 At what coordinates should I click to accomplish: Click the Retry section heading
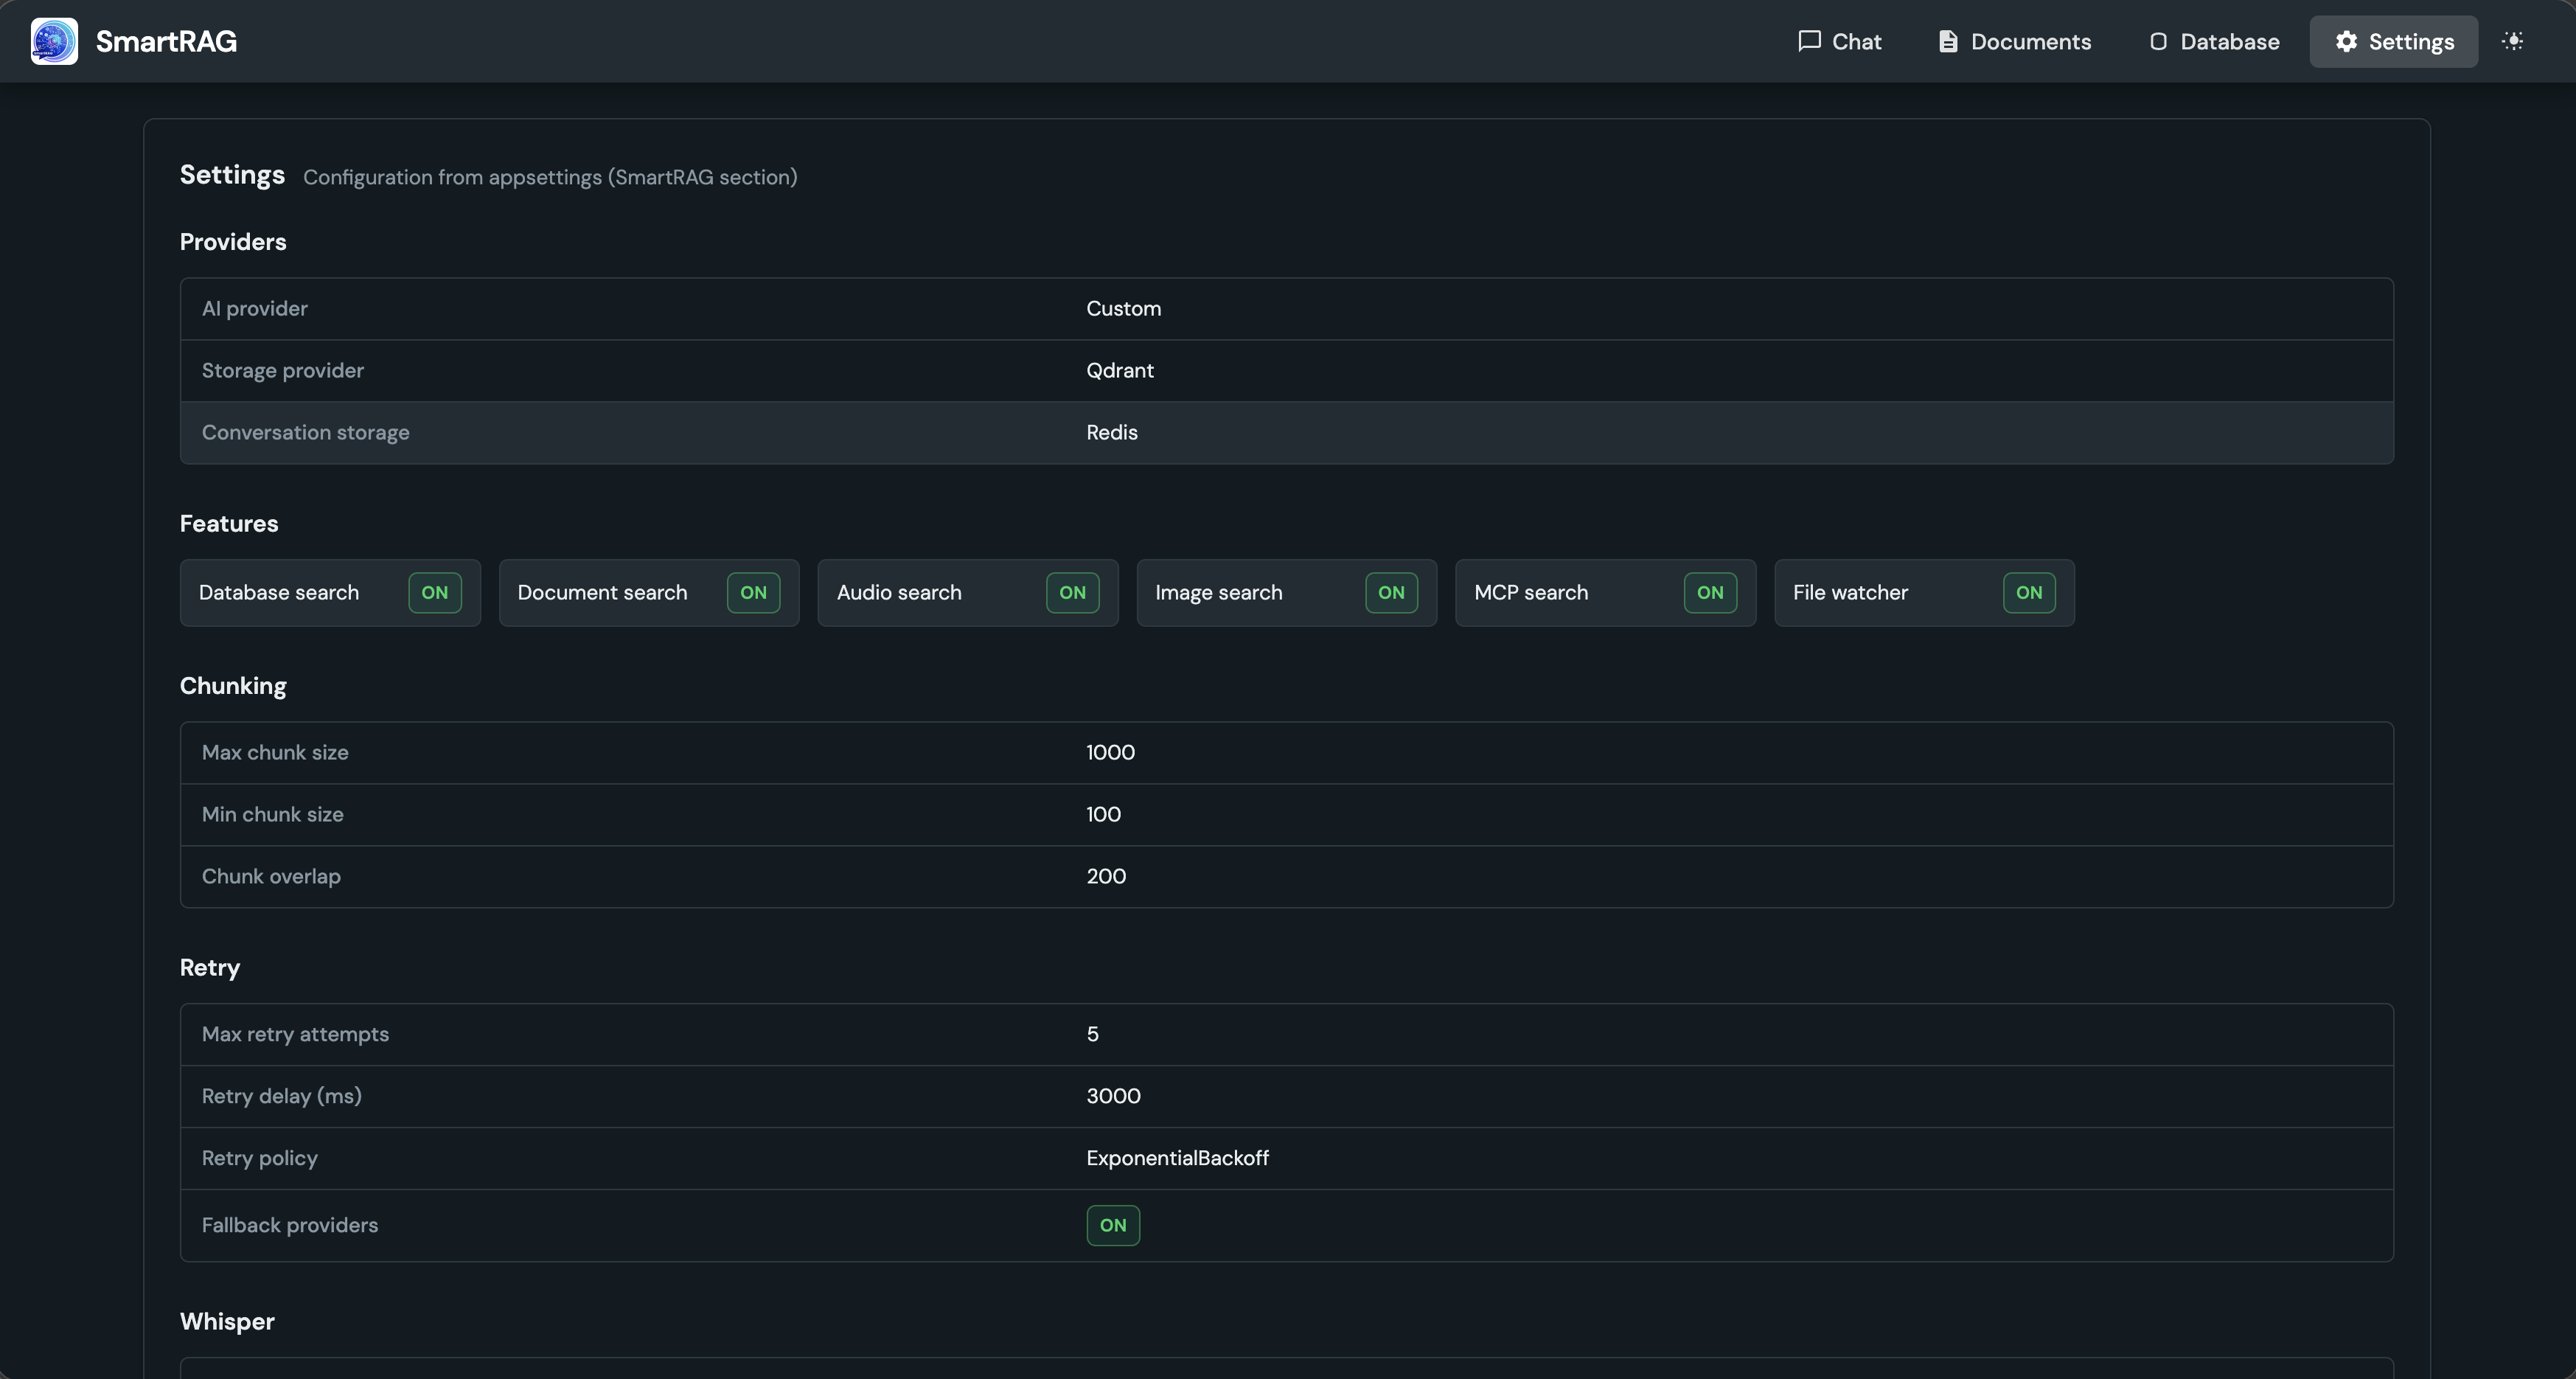(x=210, y=968)
